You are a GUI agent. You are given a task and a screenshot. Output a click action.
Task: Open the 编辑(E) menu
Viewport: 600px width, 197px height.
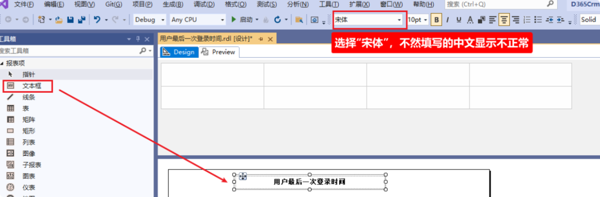pyautogui.click(x=54, y=4)
